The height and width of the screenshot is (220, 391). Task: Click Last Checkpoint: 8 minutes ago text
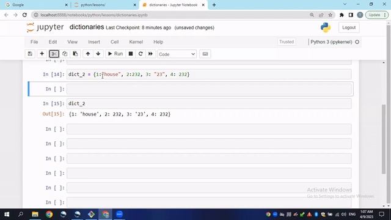pyautogui.click(x=139, y=28)
